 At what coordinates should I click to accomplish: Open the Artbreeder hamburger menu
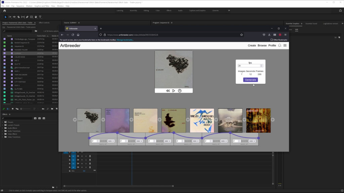coord(285,45)
